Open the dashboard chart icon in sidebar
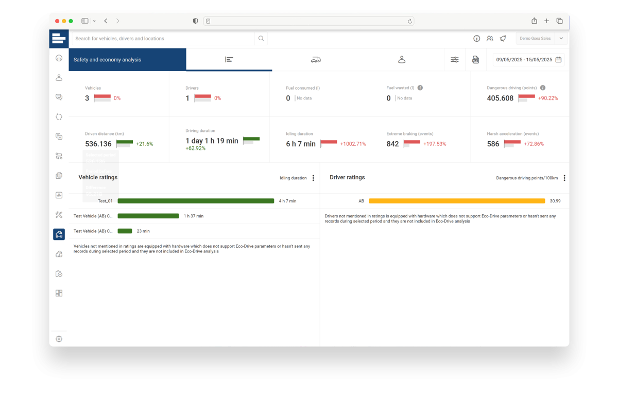 tap(59, 58)
